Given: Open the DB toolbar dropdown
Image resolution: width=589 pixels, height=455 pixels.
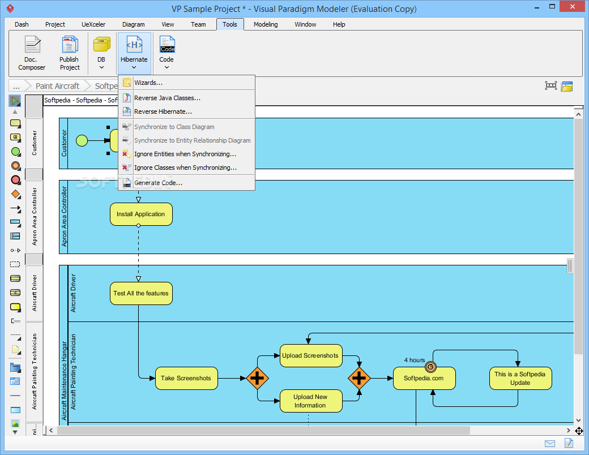Looking at the screenshot, I should coord(101,53).
